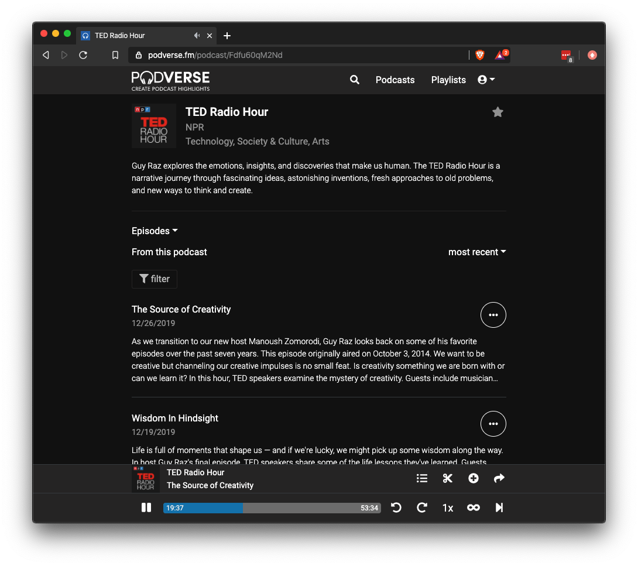The height and width of the screenshot is (566, 638).
Task: Add episode to playlist via plus icon
Action: point(474,478)
